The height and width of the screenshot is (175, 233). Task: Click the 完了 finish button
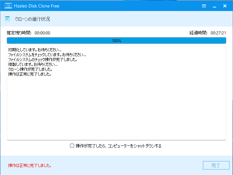tap(216, 165)
